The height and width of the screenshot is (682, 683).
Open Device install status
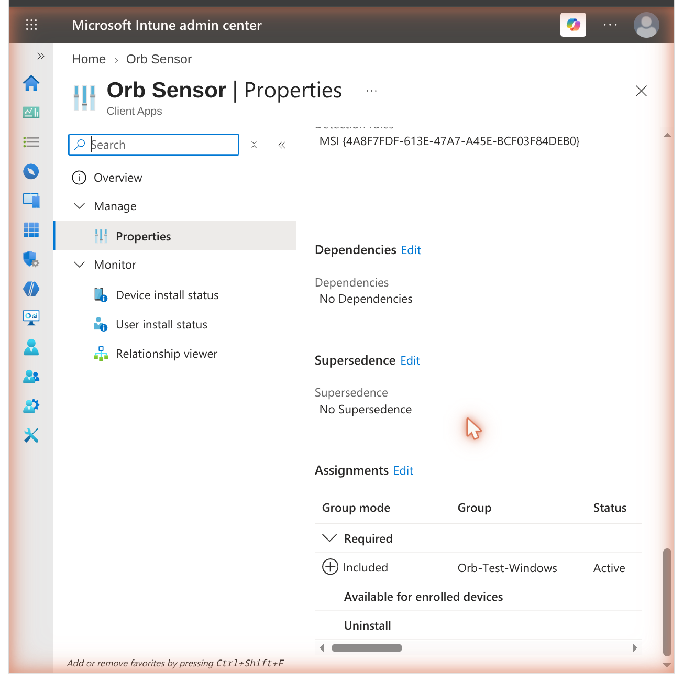click(x=167, y=295)
